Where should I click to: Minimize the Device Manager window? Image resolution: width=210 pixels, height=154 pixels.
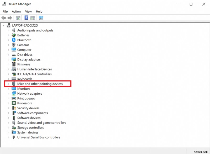click(178, 4)
